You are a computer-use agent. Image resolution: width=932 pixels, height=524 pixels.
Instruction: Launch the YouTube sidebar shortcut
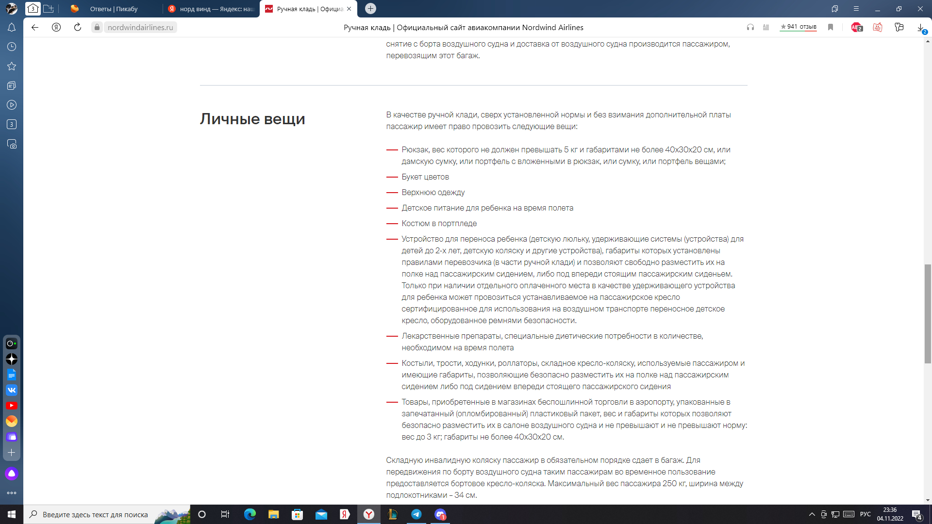click(12, 406)
